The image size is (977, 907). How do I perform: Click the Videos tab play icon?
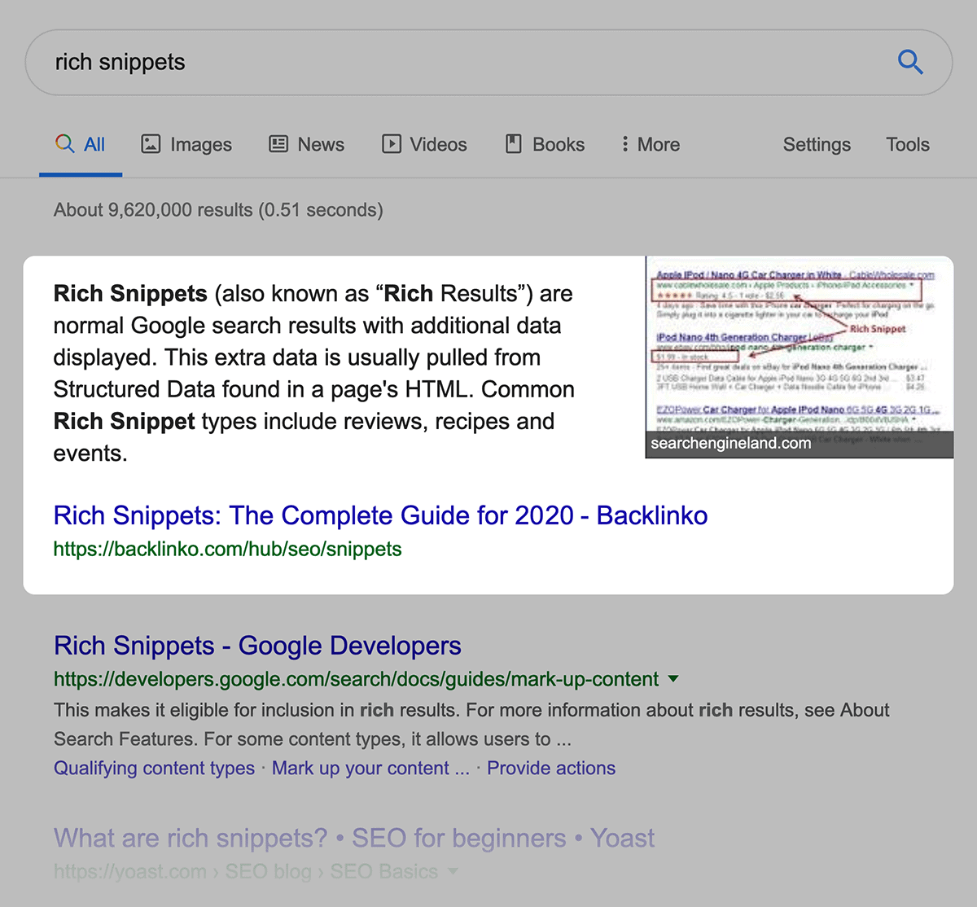(392, 144)
